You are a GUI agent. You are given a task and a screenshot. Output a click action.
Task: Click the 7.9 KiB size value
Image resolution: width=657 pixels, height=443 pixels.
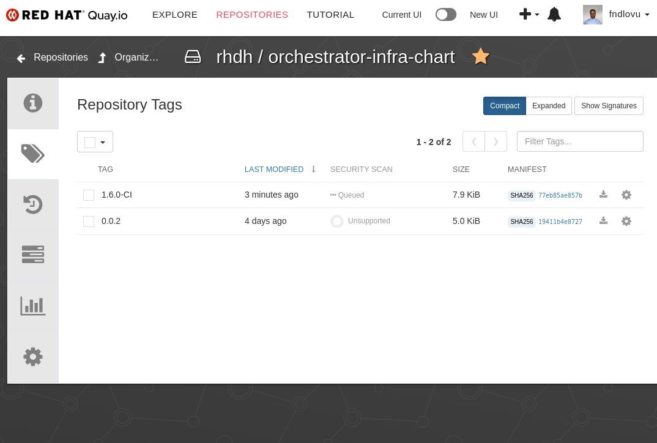[x=466, y=195]
